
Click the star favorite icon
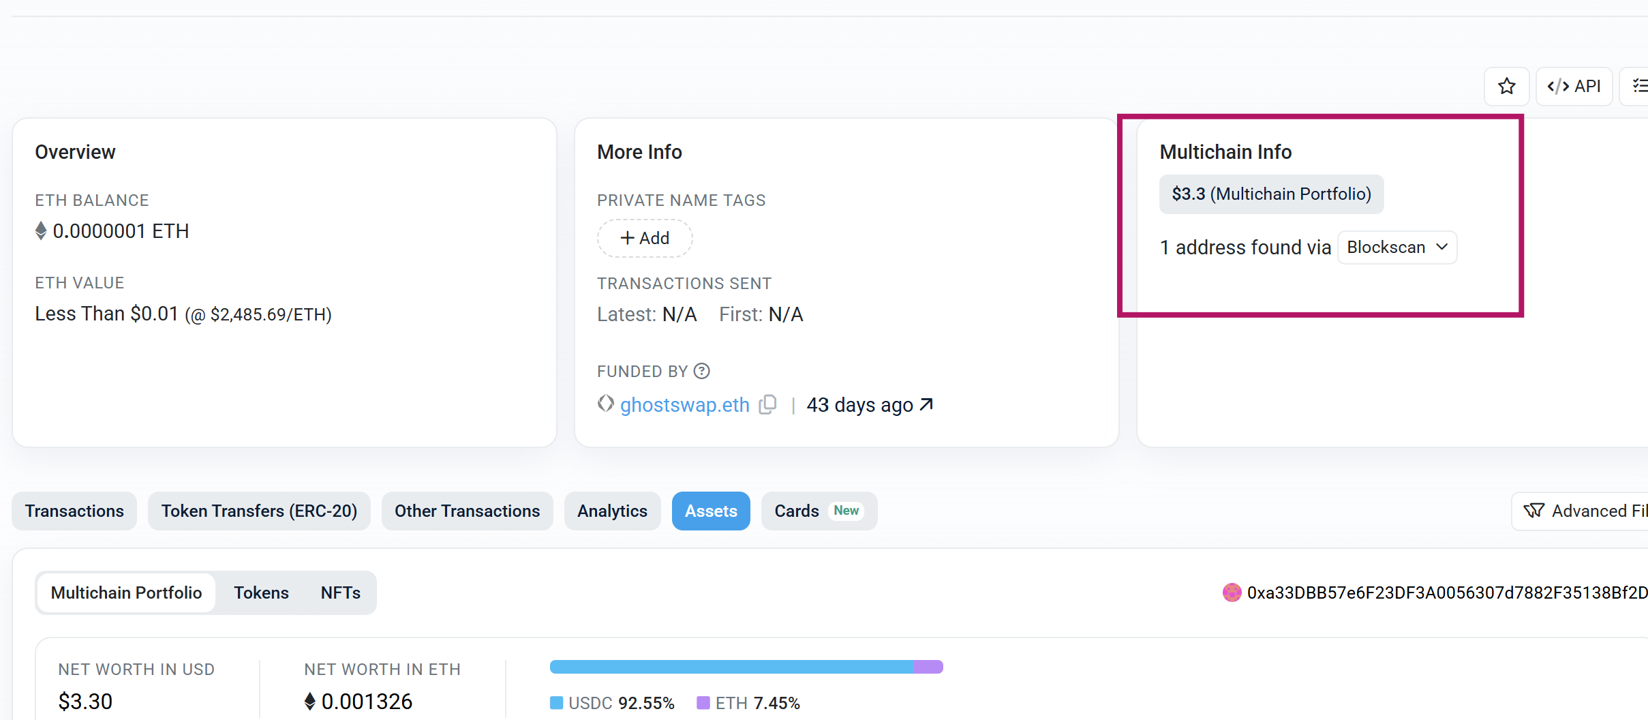tap(1506, 87)
